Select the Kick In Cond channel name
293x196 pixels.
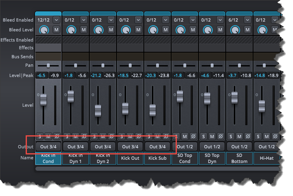pyautogui.click(x=48, y=159)
